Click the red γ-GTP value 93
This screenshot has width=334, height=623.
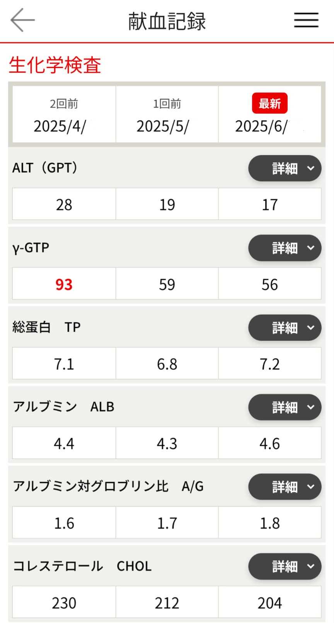(x=64, y=284)
